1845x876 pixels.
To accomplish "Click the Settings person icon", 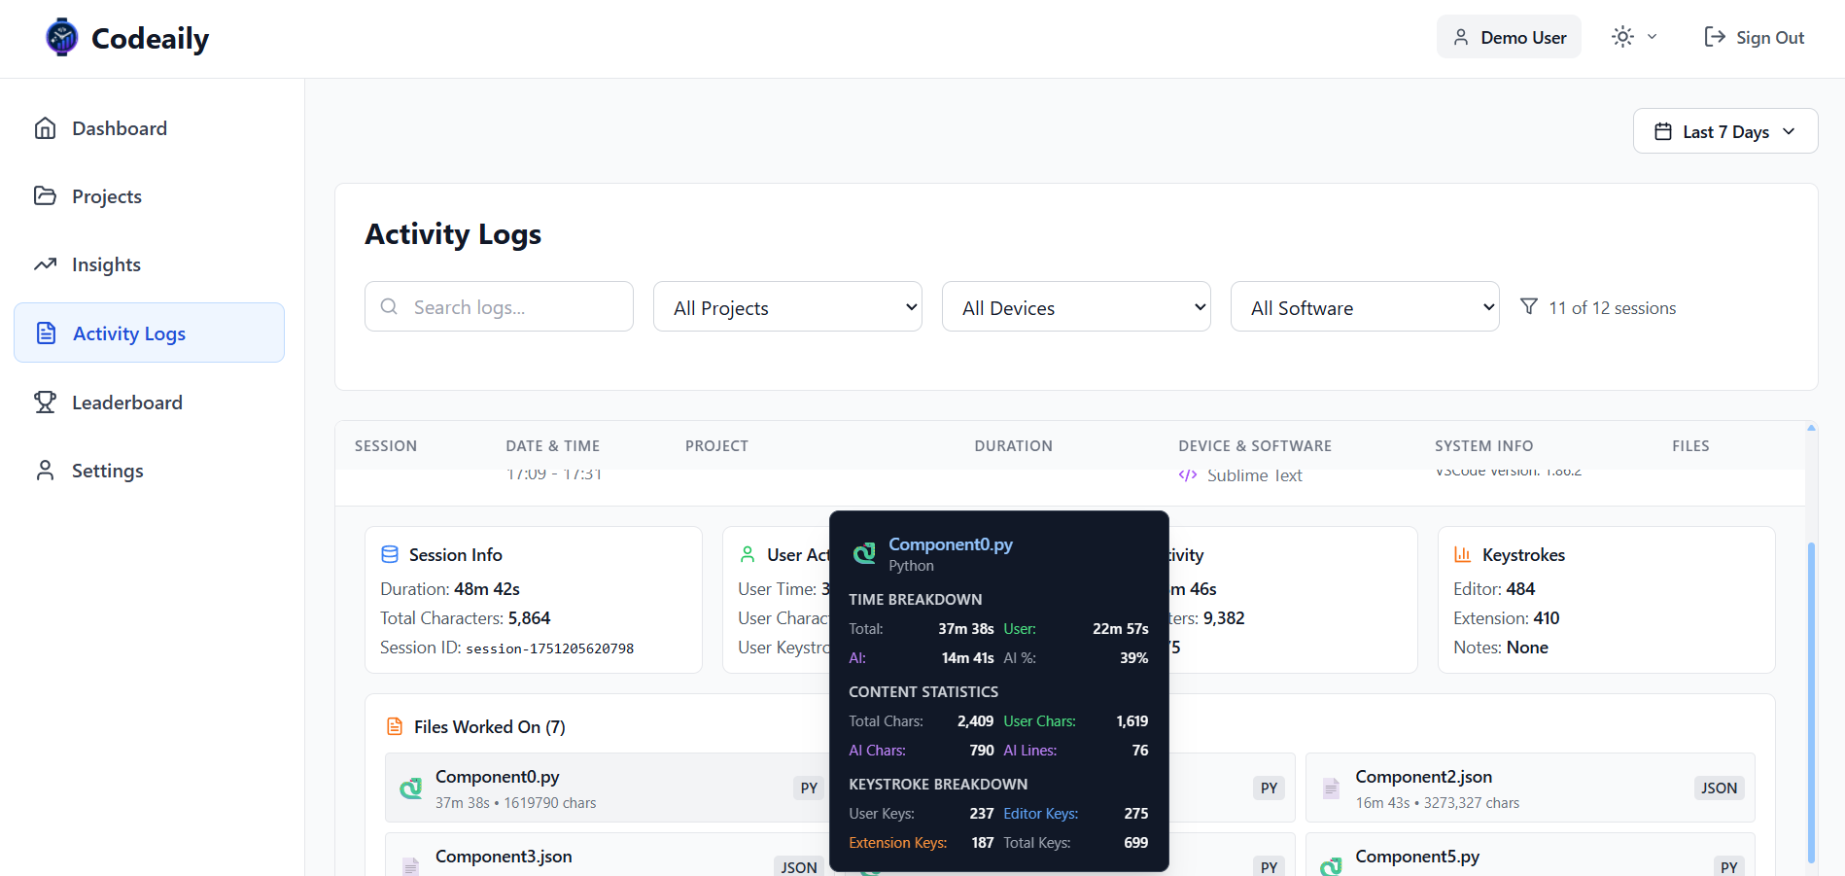I will tap(45, 471).
